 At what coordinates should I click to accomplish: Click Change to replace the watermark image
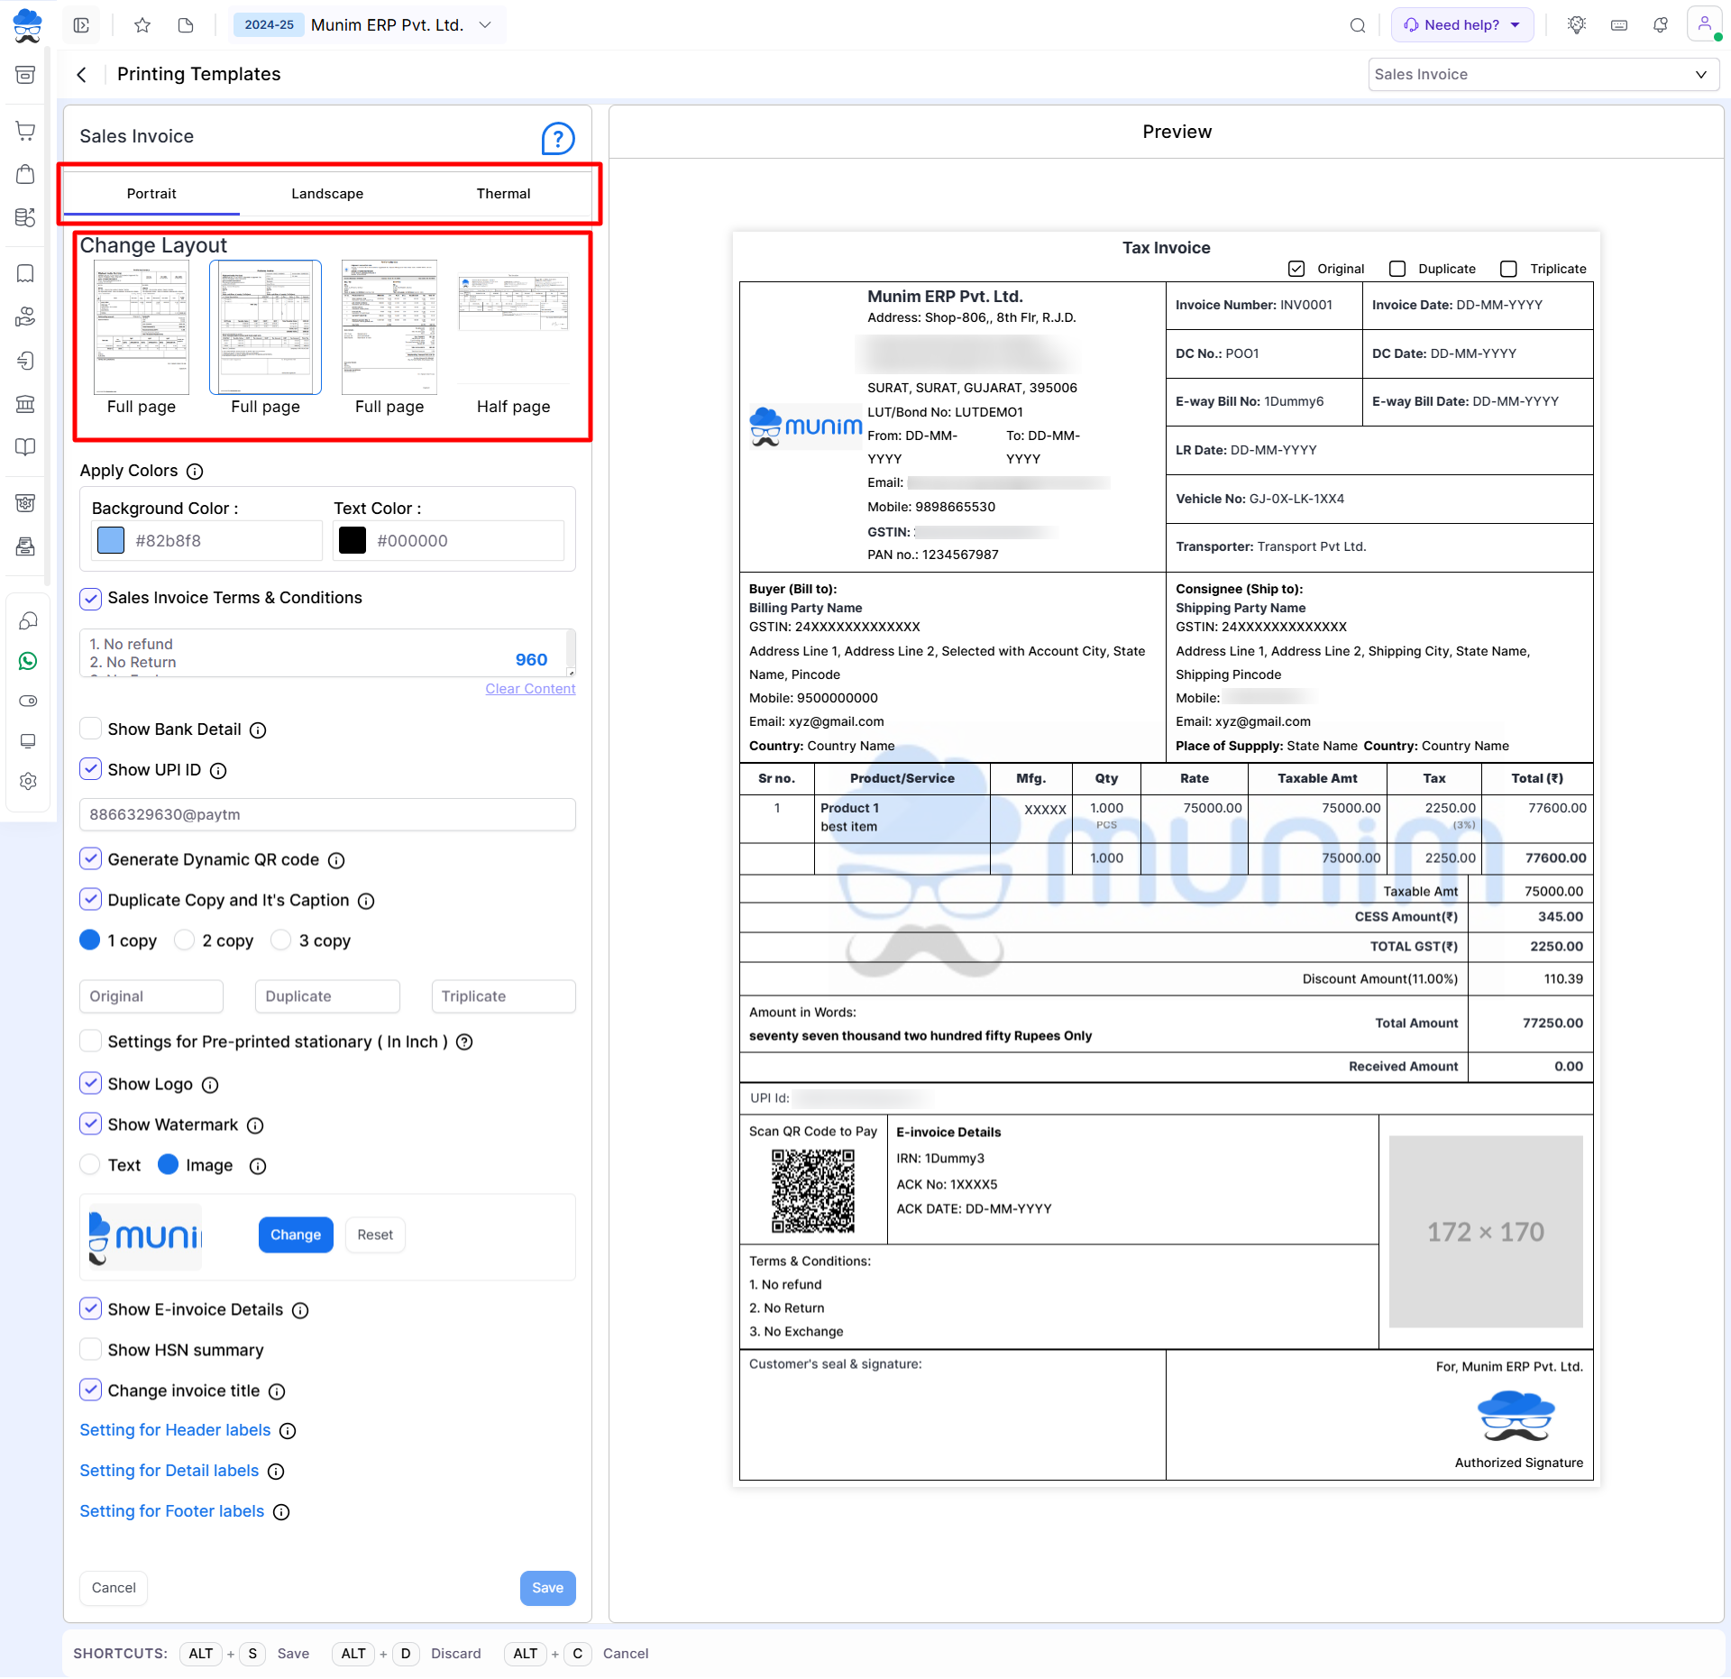tap(296, 1235)
